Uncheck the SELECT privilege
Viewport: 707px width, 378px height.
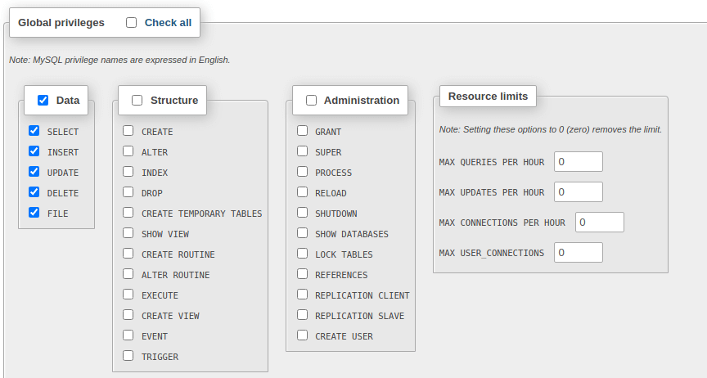tap(34, 131)
